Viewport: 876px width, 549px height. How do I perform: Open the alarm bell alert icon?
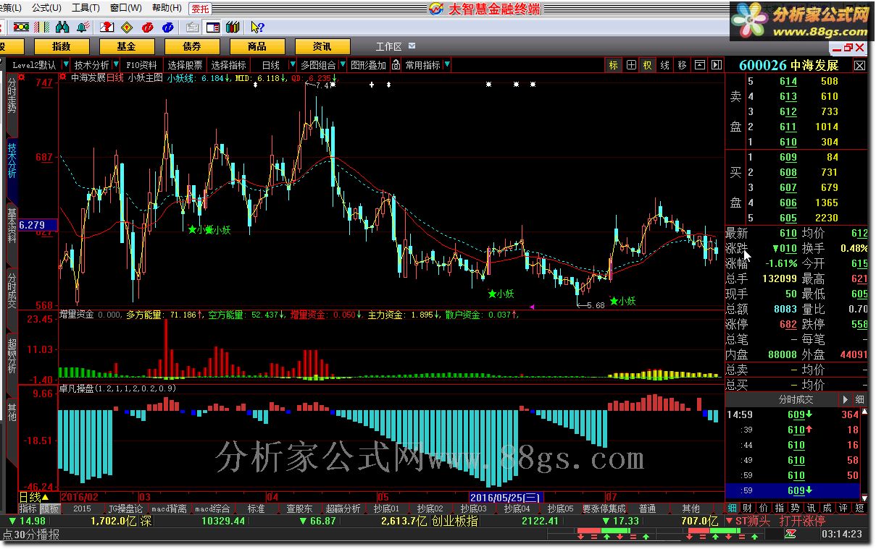pos(83,27)
